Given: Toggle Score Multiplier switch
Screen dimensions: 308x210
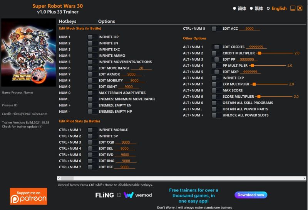Looking at the screenshot, I should [x=216, y=97].
